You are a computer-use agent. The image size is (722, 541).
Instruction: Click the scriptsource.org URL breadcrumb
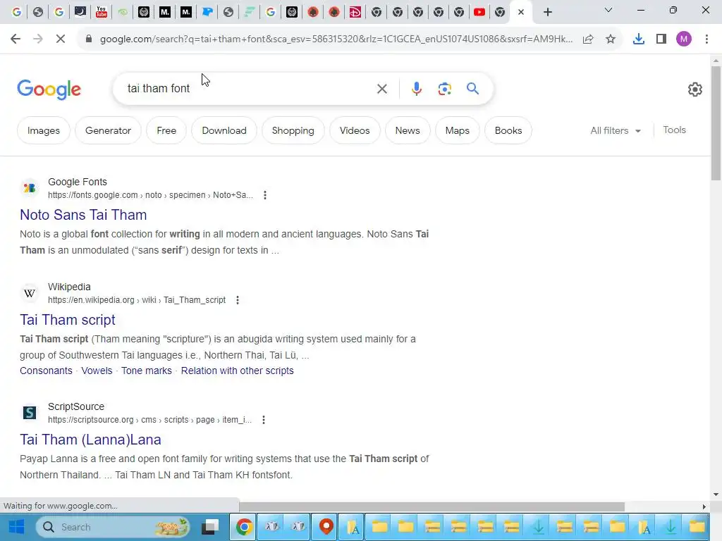(x=149, y=420)
